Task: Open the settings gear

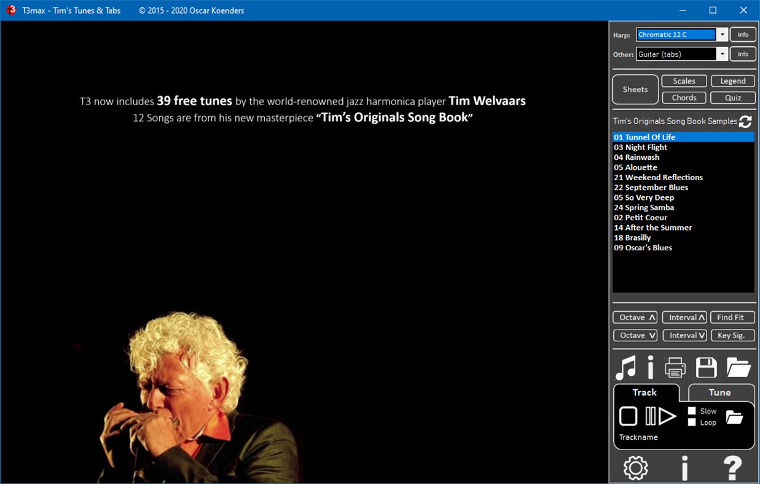Action: 635,467
